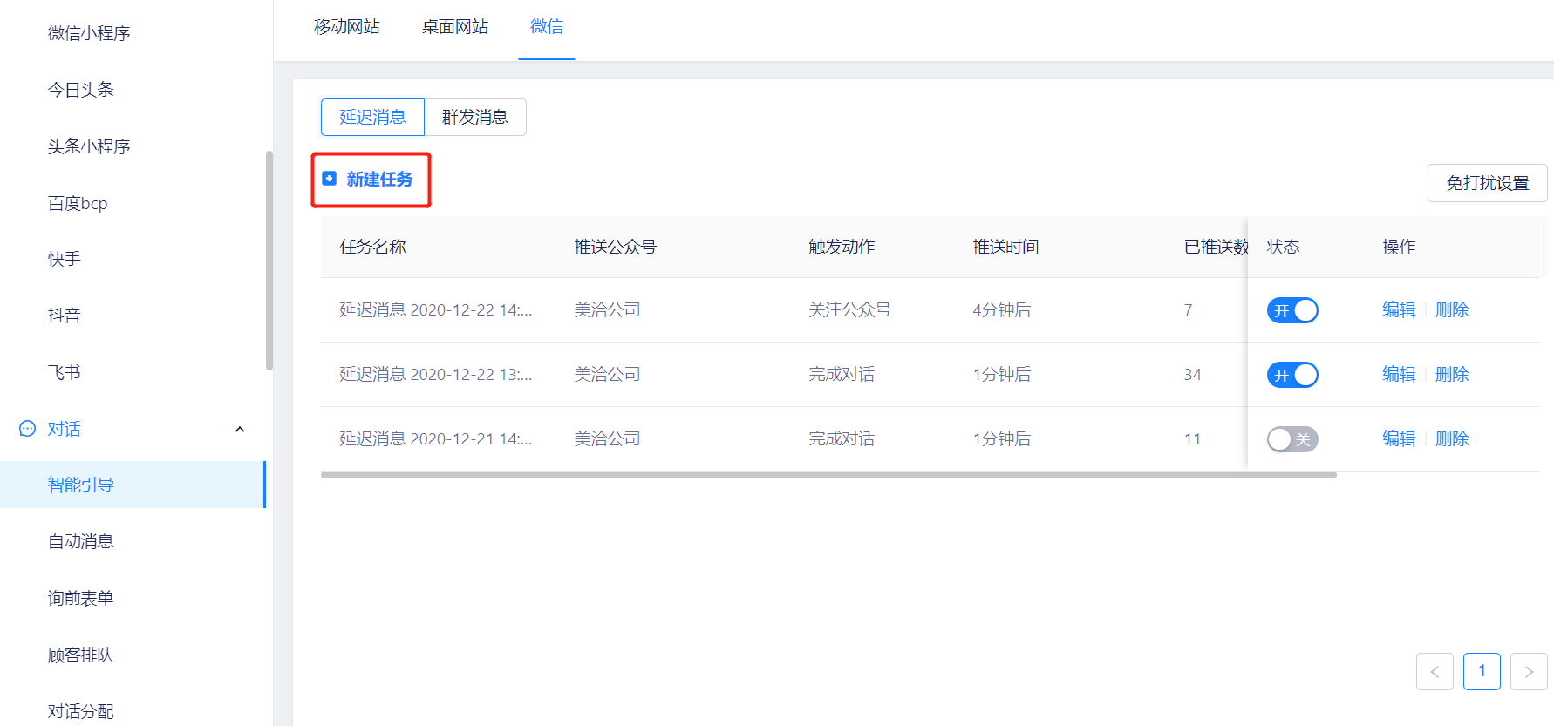The image size is (1554, 726).
Task: Open 百度bcp in the sidebar
Action: point(78,203)
